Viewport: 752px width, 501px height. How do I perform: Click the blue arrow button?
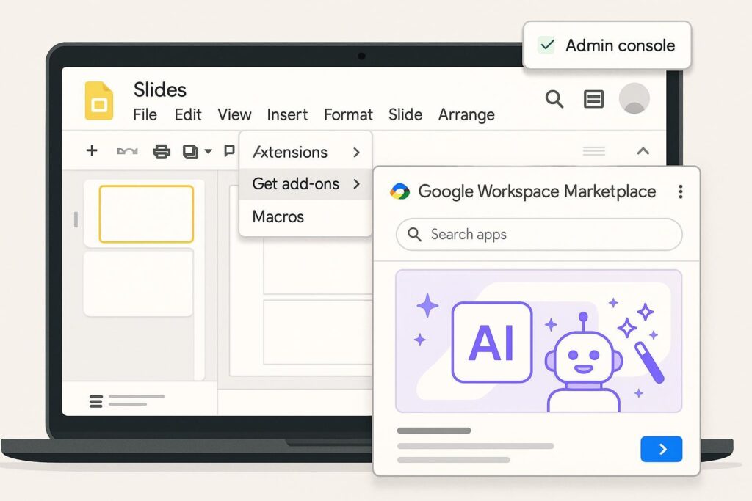(x=661, y=449)
